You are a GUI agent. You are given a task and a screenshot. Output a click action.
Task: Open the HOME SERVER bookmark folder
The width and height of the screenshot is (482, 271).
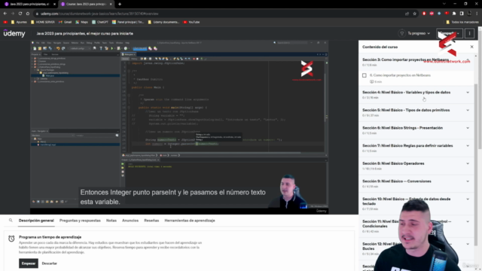pos(43,22)
